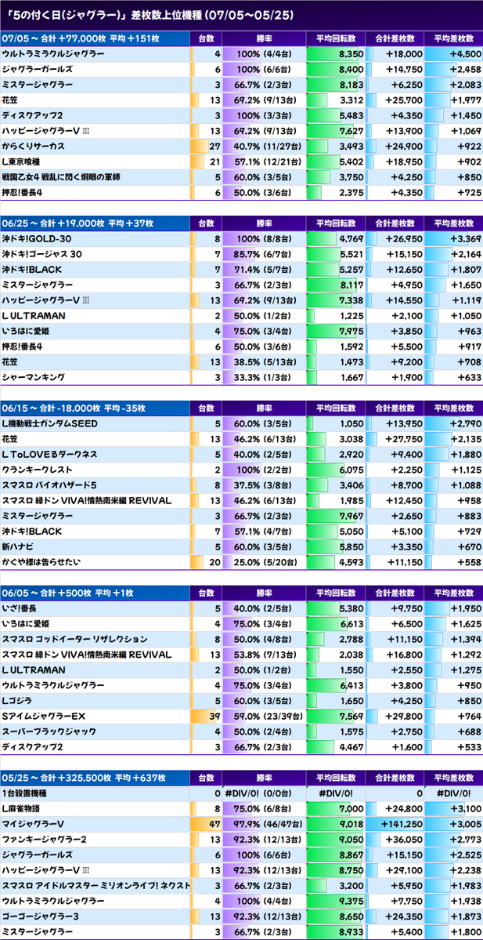
Task: Click the ゴーゴージャグラー3 machine name
Action: click(x=41, y=916)
